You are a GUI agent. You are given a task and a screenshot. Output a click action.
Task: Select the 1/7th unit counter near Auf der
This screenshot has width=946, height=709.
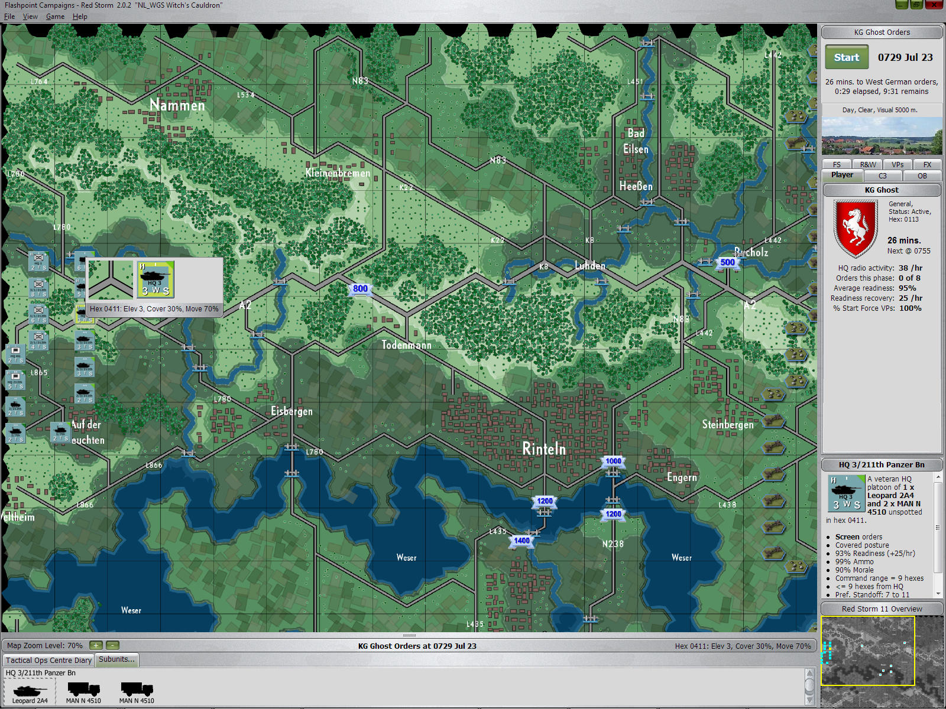click(60, 432)
